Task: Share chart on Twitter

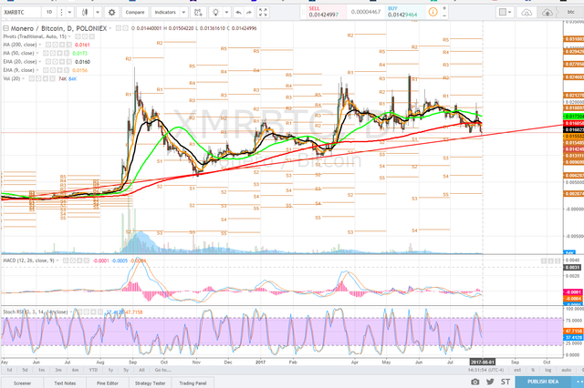Action: [x=490, y=382]
